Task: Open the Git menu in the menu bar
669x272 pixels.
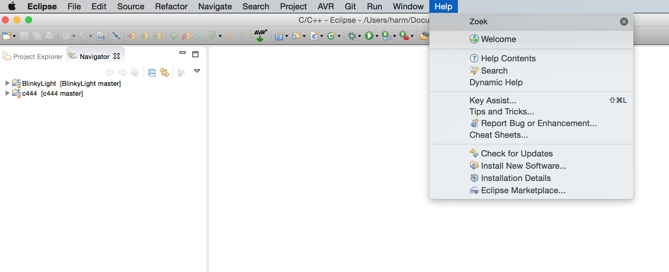Action: (350, 6)
